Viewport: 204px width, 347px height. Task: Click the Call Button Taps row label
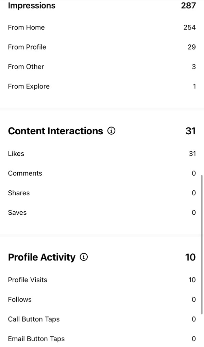click(x=34, y=319)
